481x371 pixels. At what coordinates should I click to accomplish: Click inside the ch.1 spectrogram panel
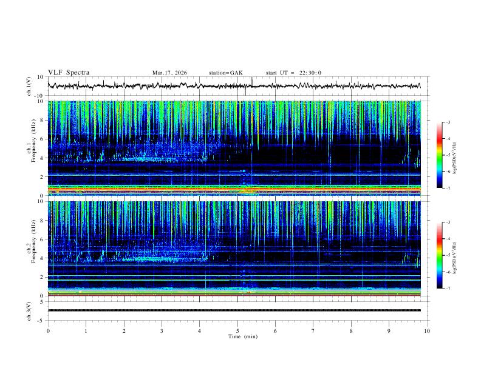pos(234,148)
